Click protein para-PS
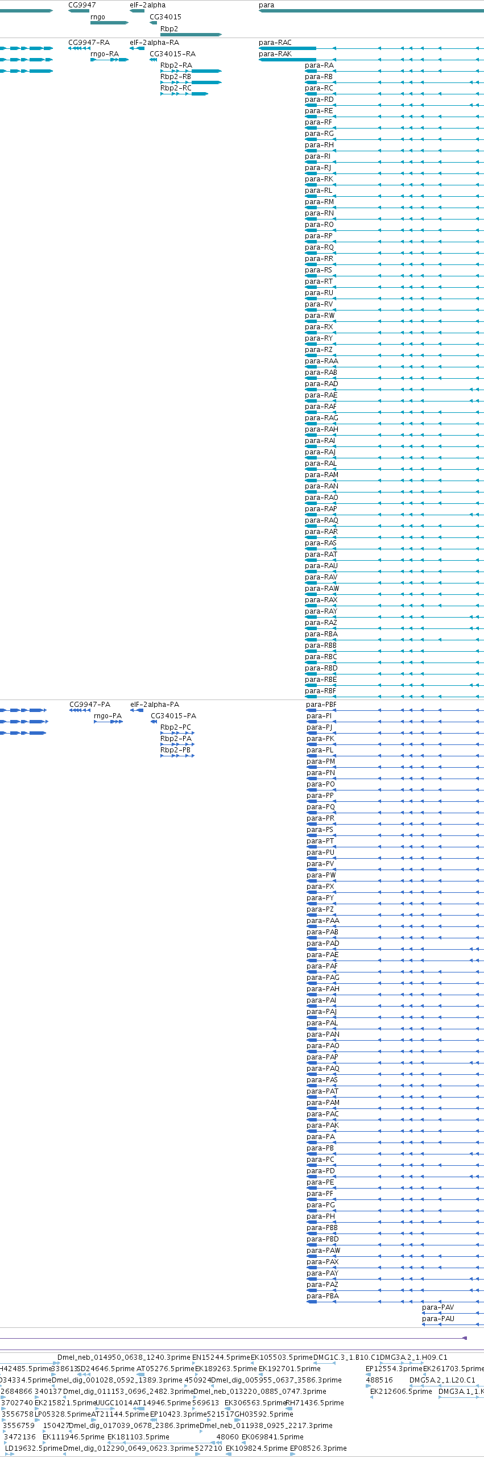This screenshot has width=484, height=1457. 320,830
